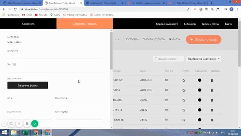Screen dimensions: 241x136
Task: Reload the page
Action: [x=15, y=9]
